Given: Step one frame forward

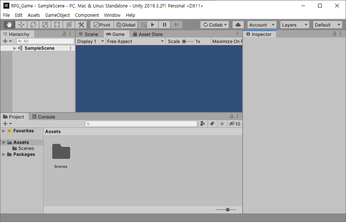Looking at the screenshot, I should coord(177,25).
